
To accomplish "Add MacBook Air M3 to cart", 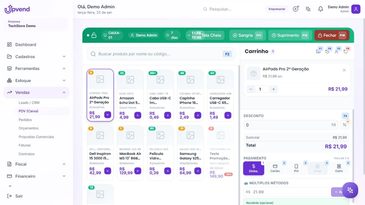I will 138,171.
